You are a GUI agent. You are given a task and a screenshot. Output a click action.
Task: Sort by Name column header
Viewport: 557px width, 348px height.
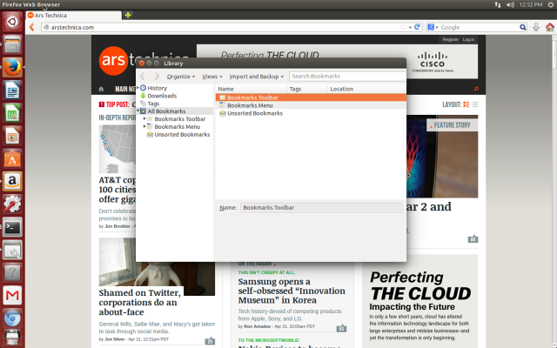(251, 89)
